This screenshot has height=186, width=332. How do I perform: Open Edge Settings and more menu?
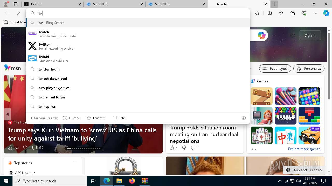click(x=315, y=13)
